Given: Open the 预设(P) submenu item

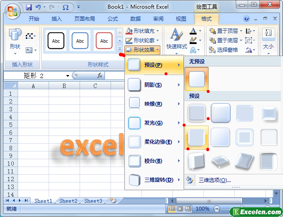Looking at the screenshot, I should coord(154,65).
